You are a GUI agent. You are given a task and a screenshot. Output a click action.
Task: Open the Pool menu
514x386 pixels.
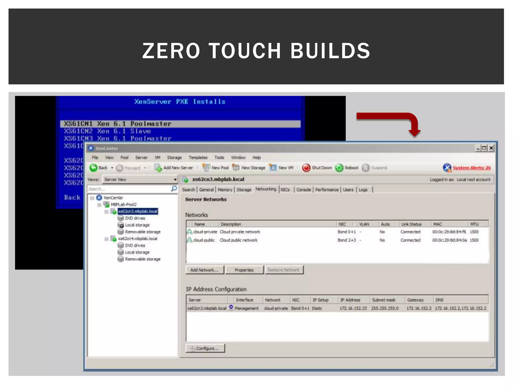click(x=124, y=158)
